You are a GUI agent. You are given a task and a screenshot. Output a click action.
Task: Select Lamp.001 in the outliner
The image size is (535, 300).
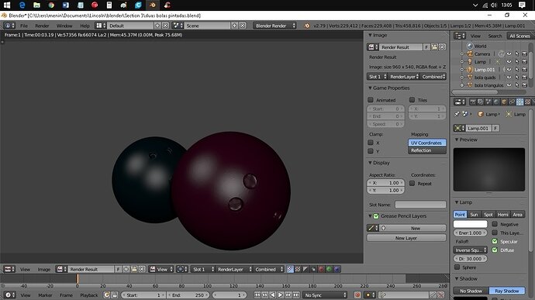485,70
